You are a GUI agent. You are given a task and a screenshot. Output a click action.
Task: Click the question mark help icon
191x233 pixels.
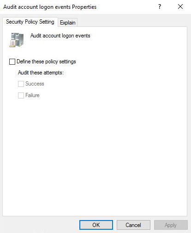point(160,6)
